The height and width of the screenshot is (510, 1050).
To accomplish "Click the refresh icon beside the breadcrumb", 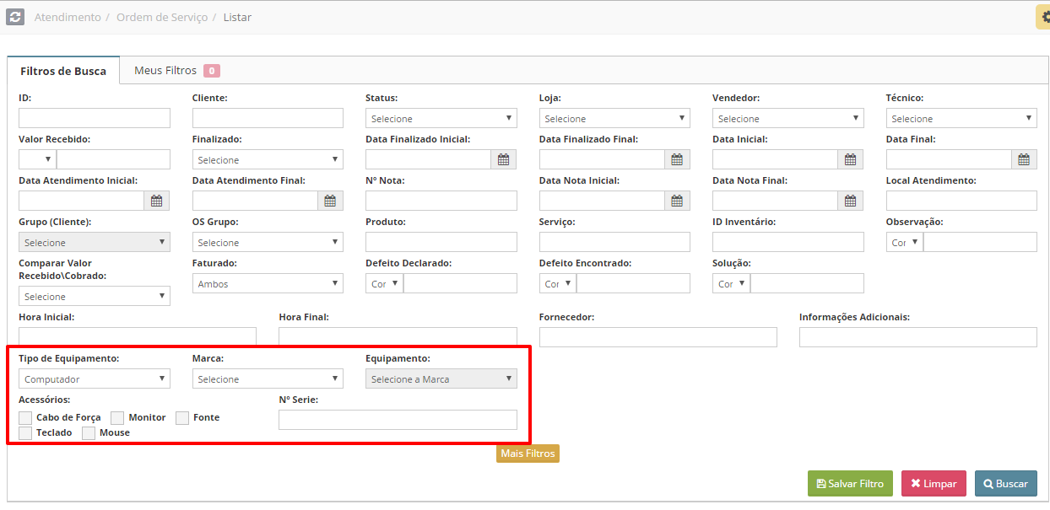I will [15, 17].
